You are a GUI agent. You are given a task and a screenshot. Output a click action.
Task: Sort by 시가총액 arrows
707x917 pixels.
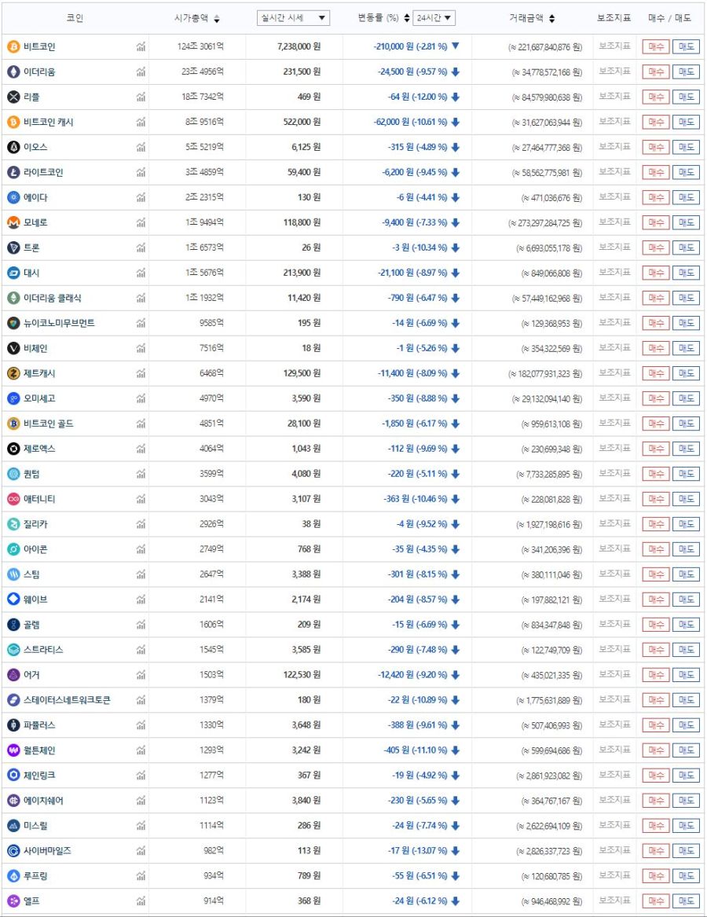click(x=217, y=19)
